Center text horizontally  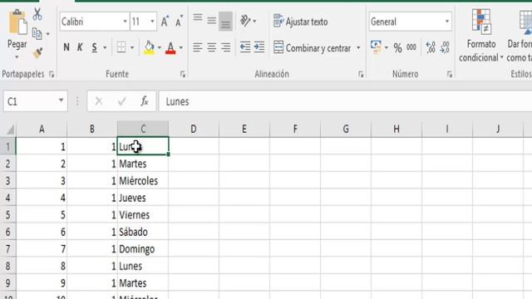(212, 47)
